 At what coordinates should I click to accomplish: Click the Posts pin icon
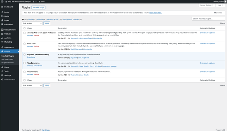[x=2, y=12]
